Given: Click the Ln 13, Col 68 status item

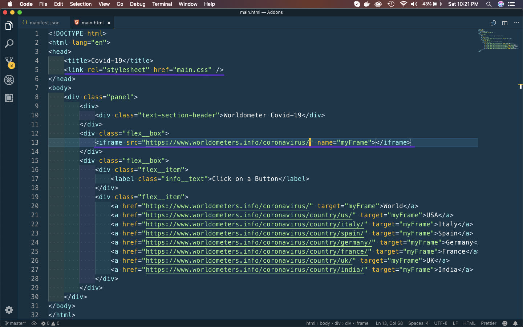Looking at the screenshot, I should [x=389, y=323].
